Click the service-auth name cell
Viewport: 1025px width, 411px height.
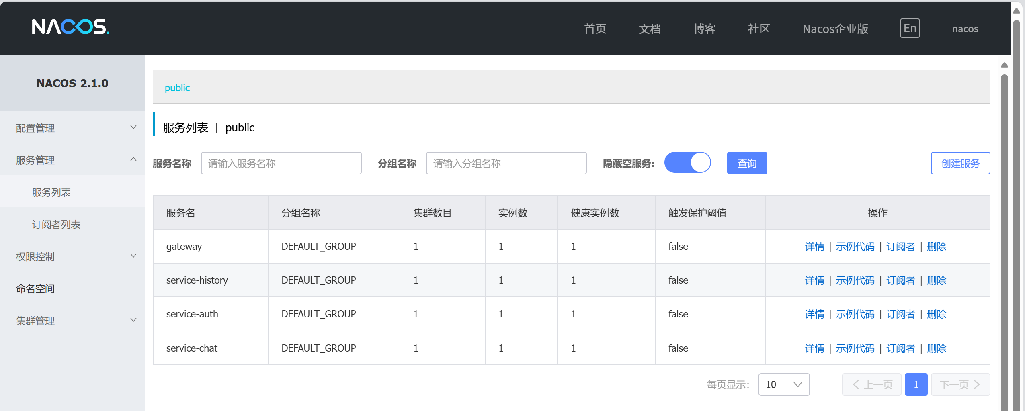(x=210, y=314)
